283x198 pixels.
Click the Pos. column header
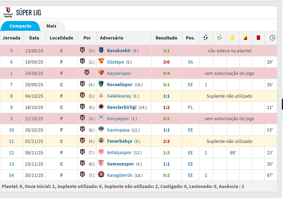point(190,38)
